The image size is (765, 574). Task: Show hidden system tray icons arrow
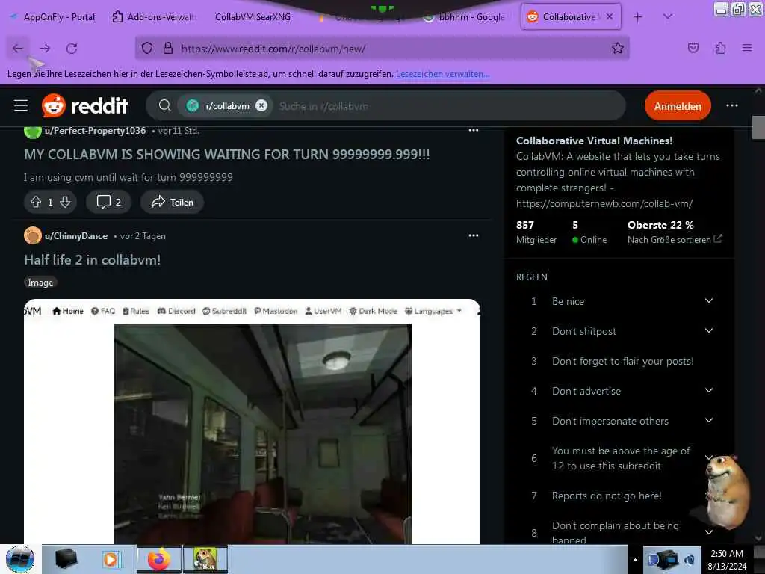[x=635, y=560]
